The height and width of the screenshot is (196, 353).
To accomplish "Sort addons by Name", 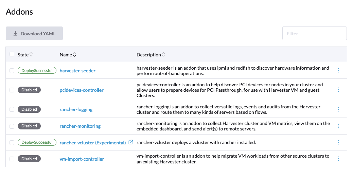I will pyautogui.click(x=67, y=54).
